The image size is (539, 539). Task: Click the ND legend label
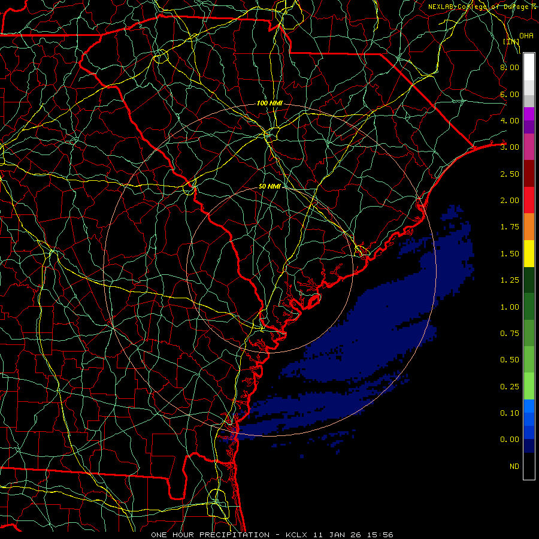click(x=514, y=467)
